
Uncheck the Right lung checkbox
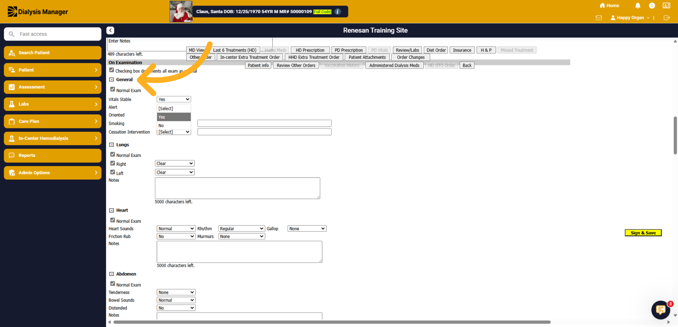(112, 163)
